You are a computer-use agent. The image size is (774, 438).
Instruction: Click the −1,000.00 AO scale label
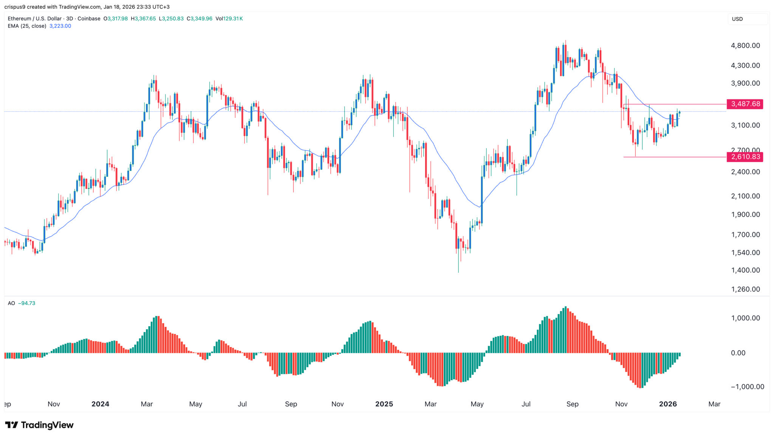click(747, 387)
